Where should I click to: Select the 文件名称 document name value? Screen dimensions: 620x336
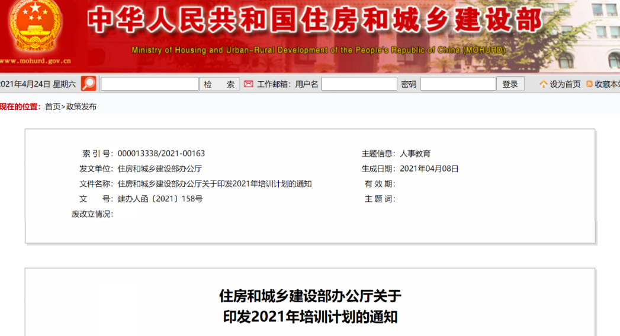pos(215,183)
